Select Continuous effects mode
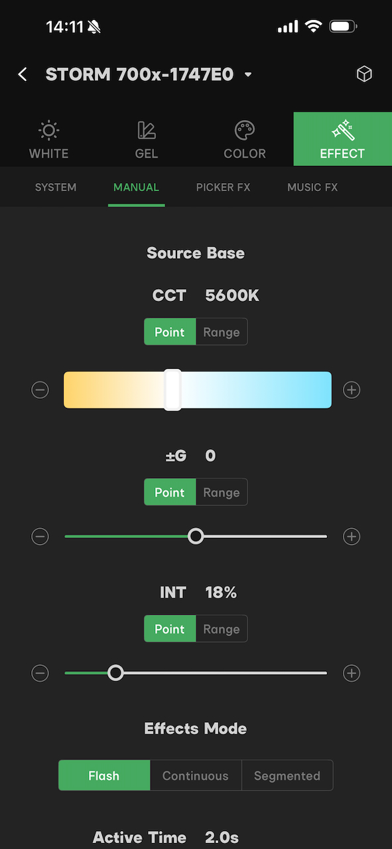Image resolution: width=392 pixels, height=849 pixels. pyautogui.click(x=195, y=775)
